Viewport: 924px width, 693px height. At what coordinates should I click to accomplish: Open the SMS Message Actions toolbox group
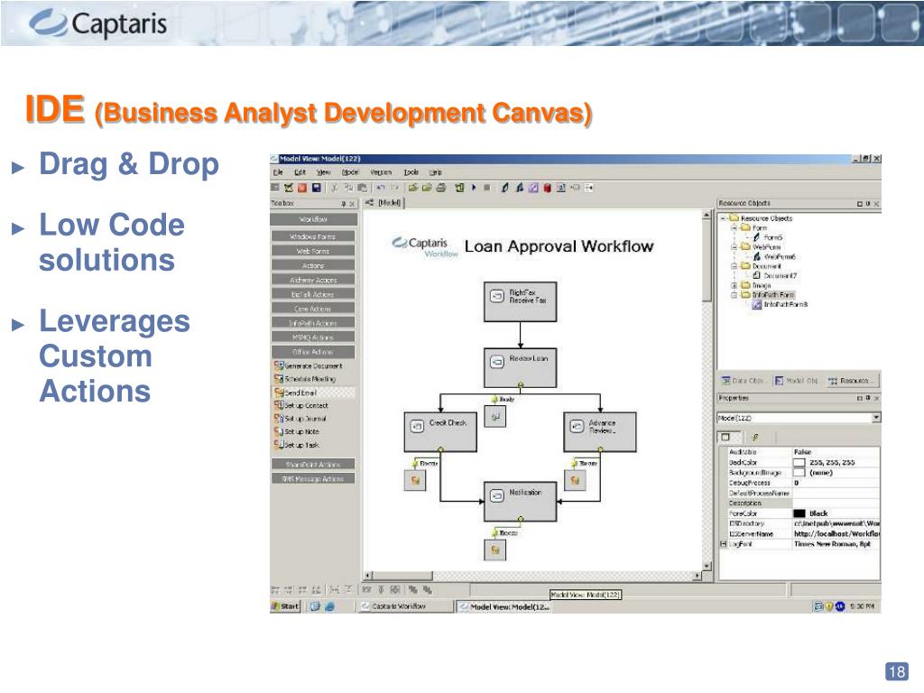(313, 479)
